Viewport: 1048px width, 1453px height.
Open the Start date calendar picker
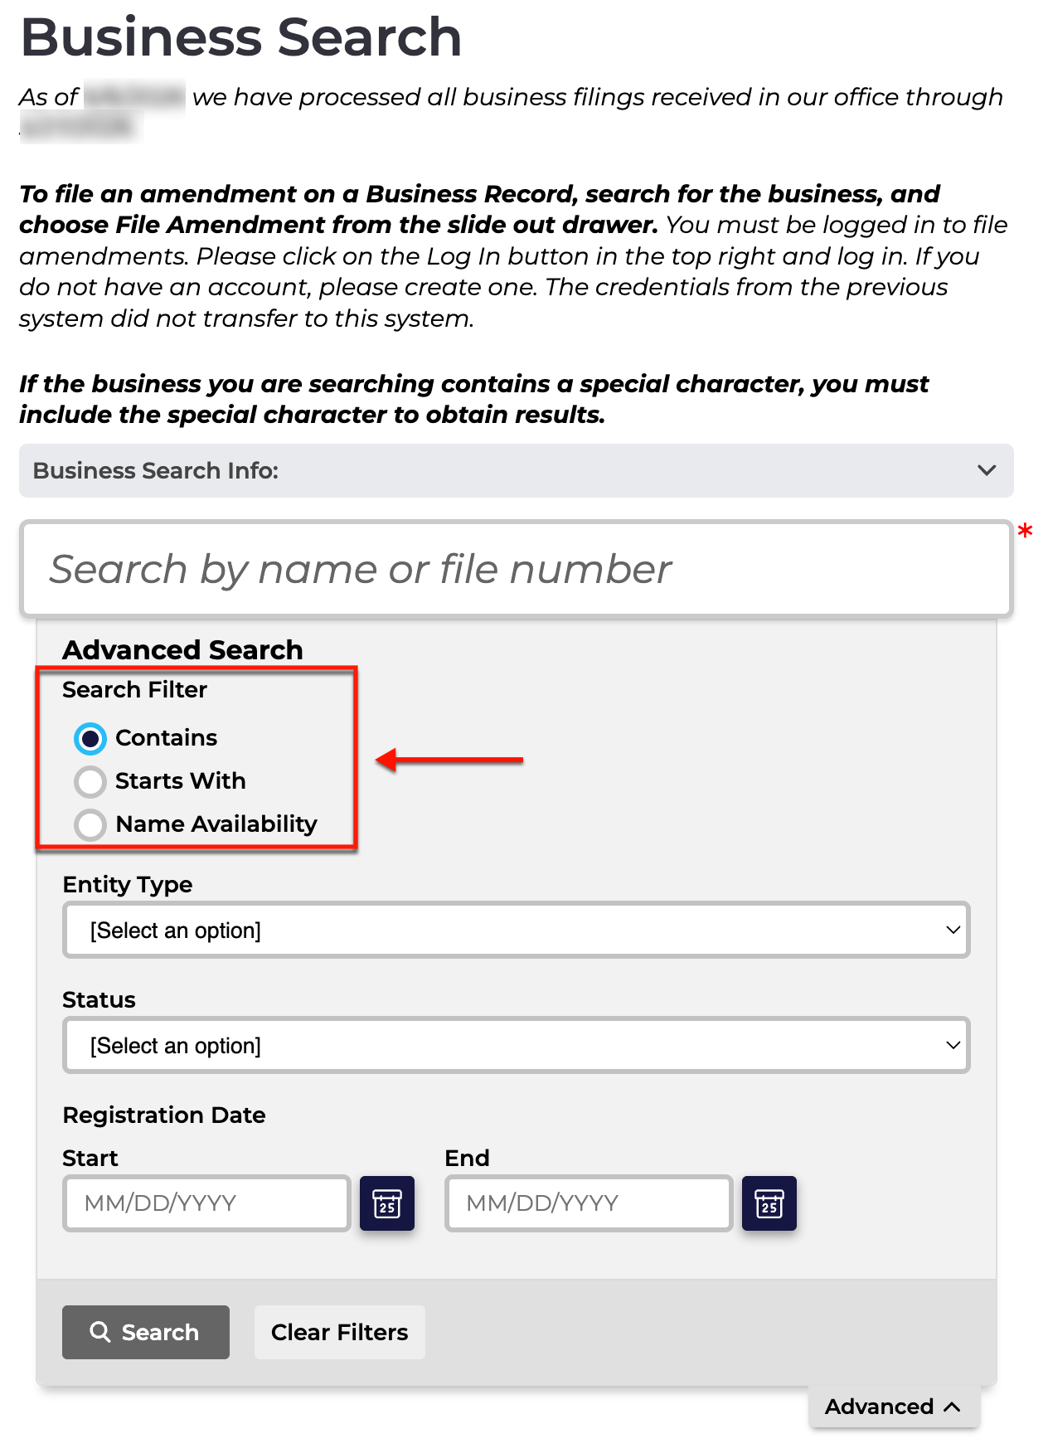pyautogui.click(x=387, y=1203)
